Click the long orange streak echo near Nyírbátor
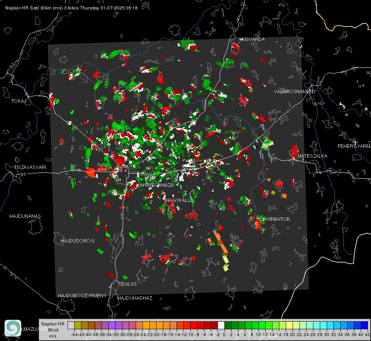 [221, 242]
